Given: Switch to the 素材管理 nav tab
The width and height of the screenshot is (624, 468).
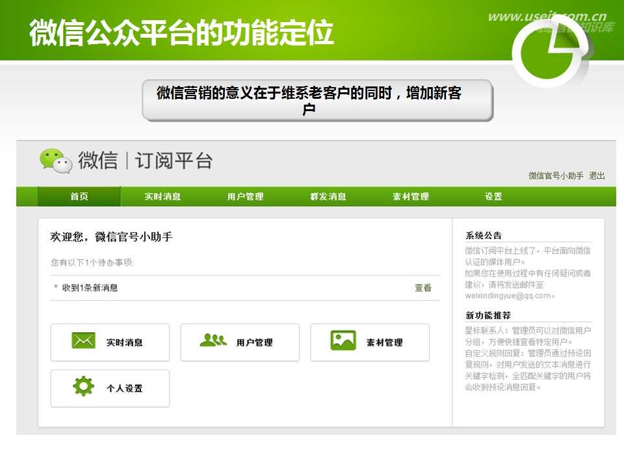Looking at the screenshot, I should tap(411, 196).
